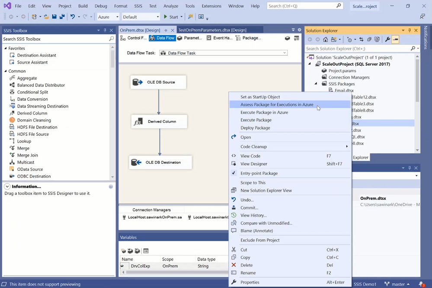This screenshot has height=288, width=432.
Task: Open the Event Handlers tab
Action: click(220, 38)
